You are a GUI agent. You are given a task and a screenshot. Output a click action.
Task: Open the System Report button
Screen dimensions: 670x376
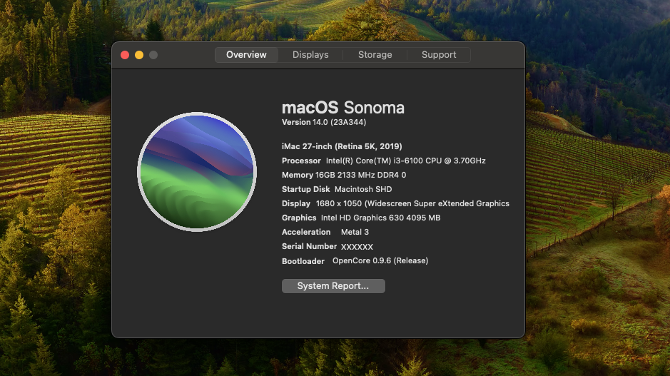click(x=333, y=286)
